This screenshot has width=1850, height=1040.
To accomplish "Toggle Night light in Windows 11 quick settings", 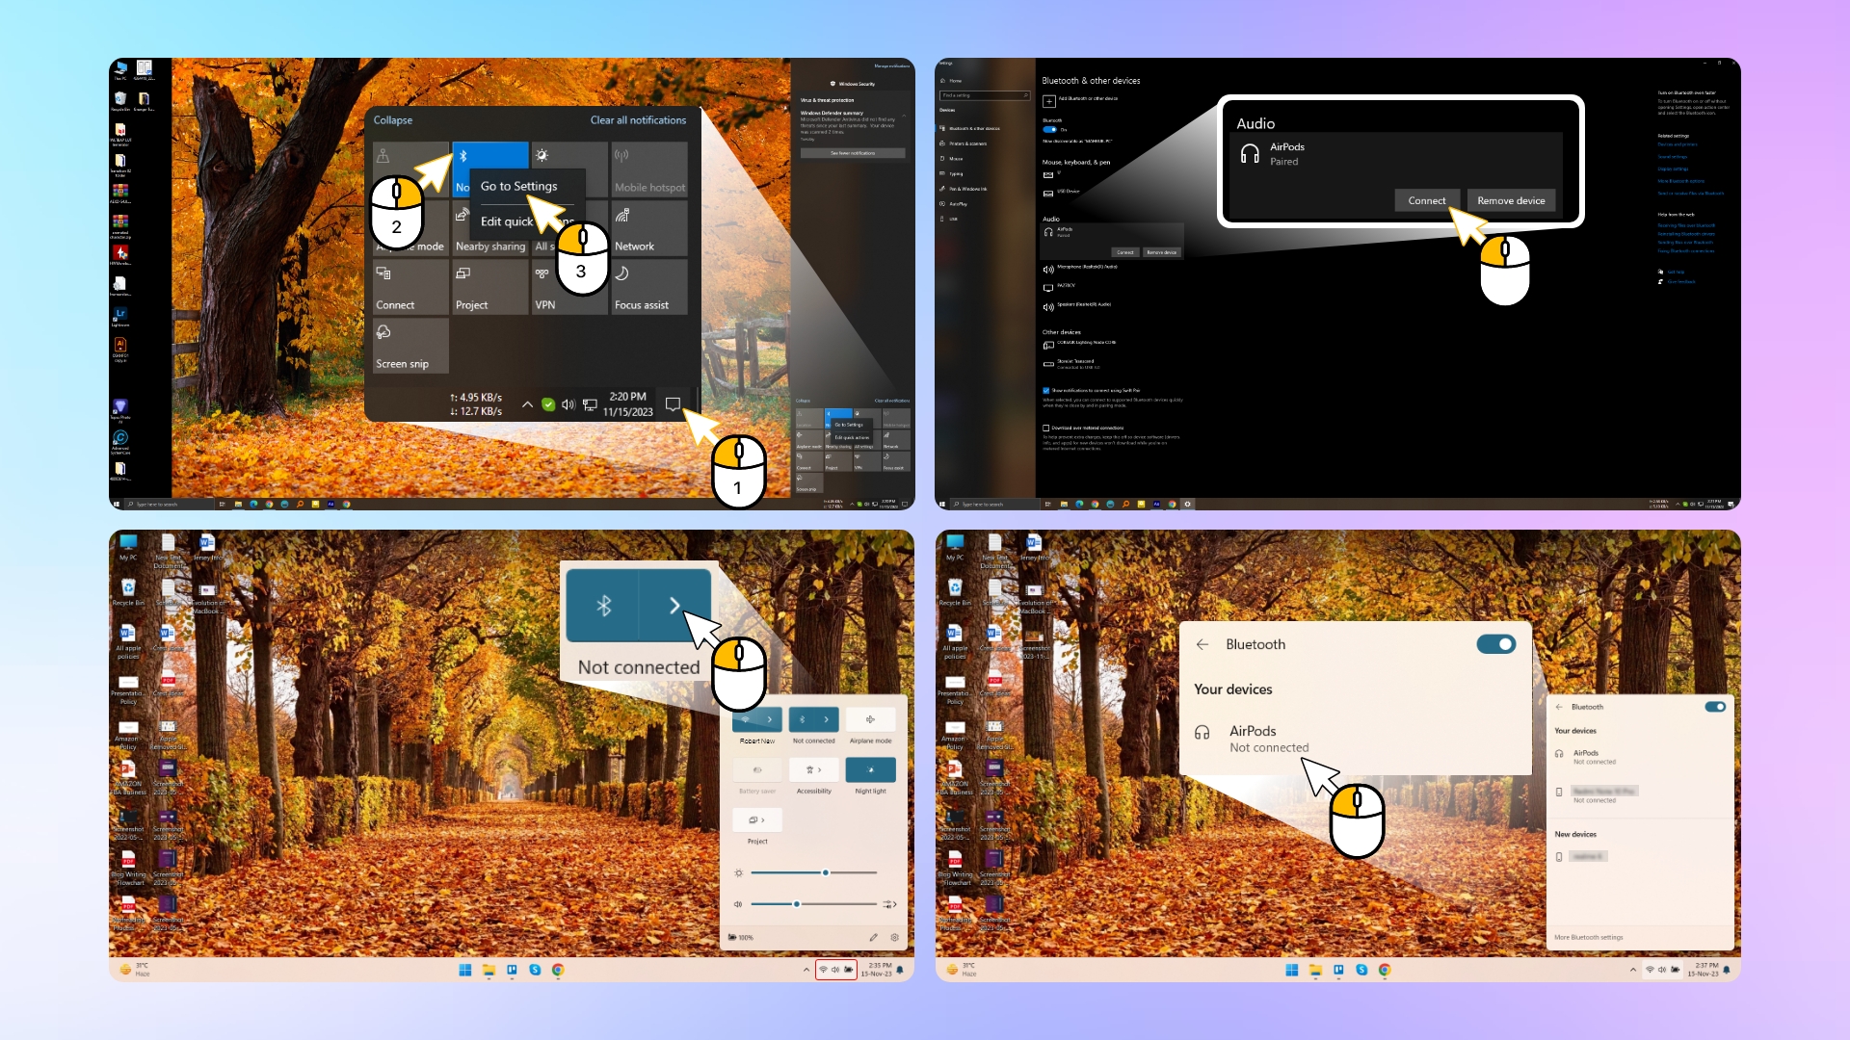I will pyautogui.click(x=870, y=769).
